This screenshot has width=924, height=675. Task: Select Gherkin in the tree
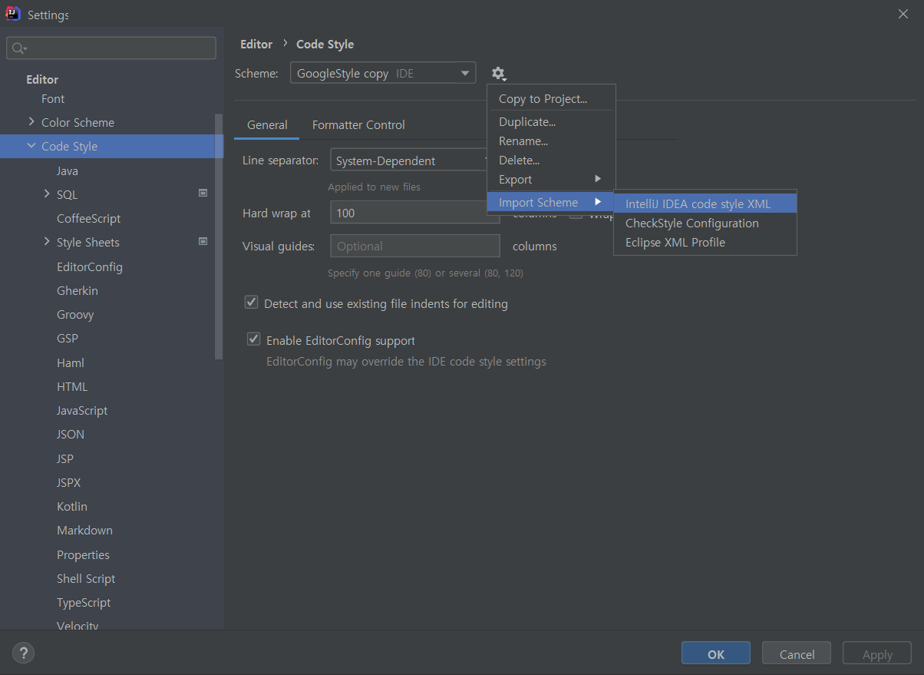78,290
